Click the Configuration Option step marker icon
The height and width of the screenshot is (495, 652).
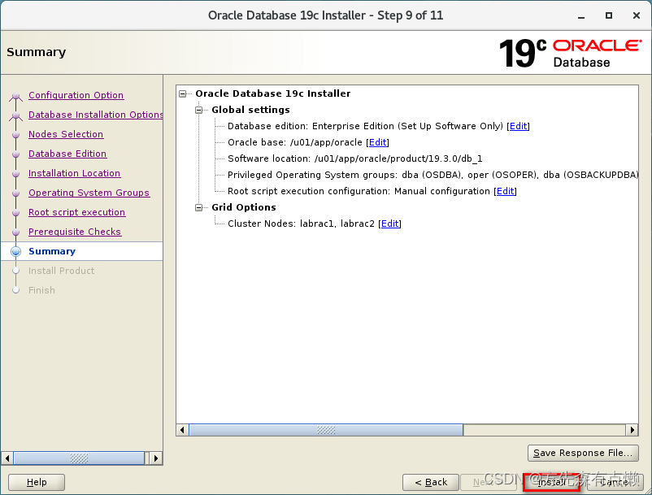[15, 96]
